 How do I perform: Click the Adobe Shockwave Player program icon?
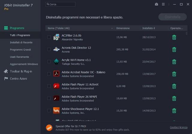56,111
